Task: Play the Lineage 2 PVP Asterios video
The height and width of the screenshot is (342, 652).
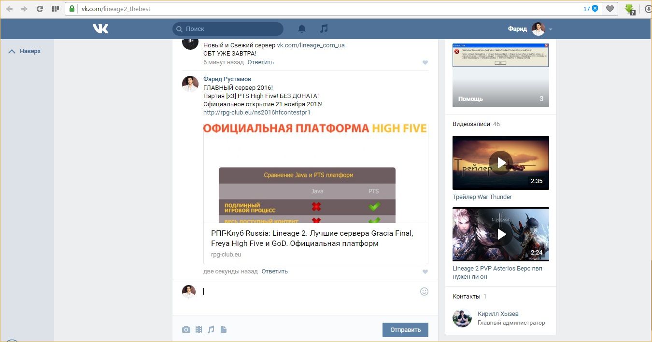Action: 501,234
